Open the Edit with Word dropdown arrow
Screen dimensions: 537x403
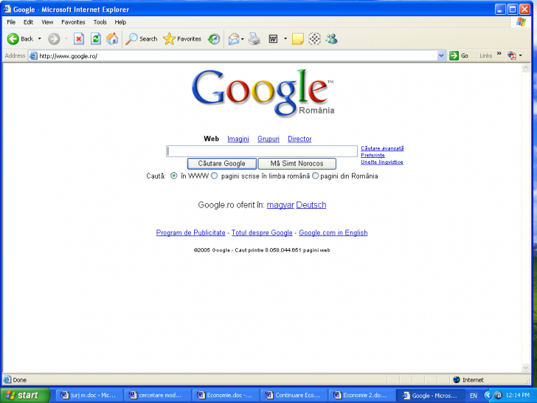tap(285, 38)
